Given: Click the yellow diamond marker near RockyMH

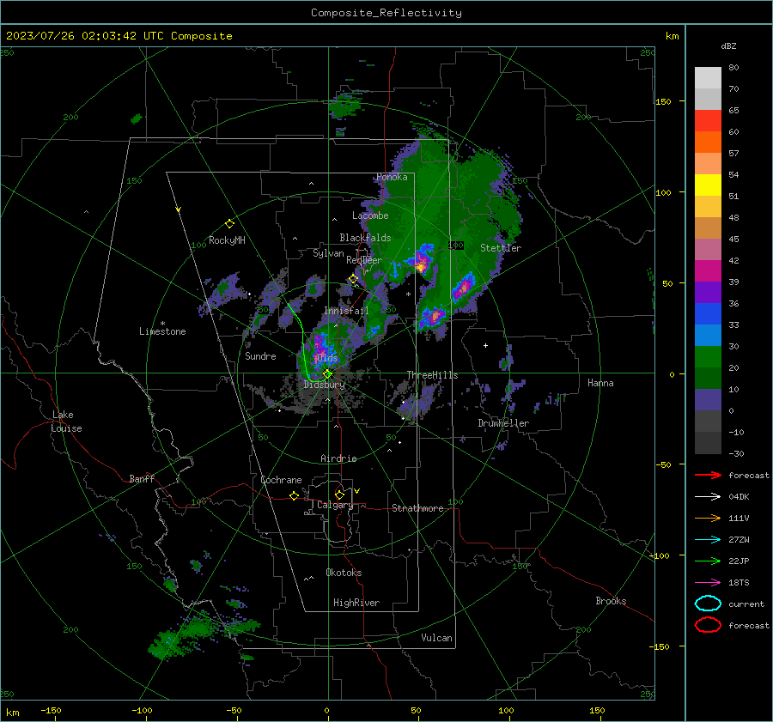Looking at the screenshot, I should pos(229,224).
